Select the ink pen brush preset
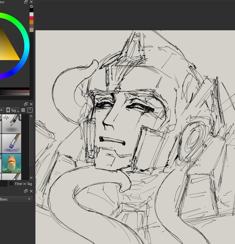 [x=11, y=124]
